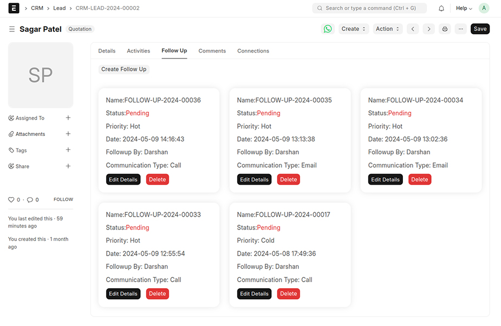Toggle the sidebar hamburger menu

[12, 29]
